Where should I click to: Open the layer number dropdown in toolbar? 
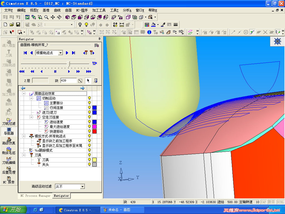click(x=72, y=25)
